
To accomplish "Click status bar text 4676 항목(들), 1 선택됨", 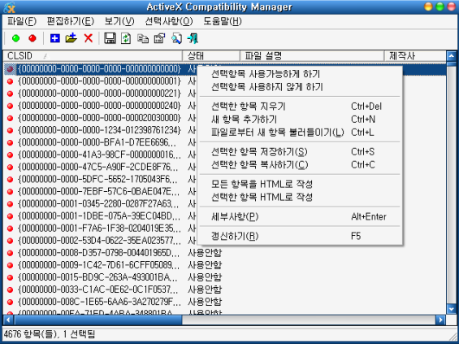I will point(50,334).
